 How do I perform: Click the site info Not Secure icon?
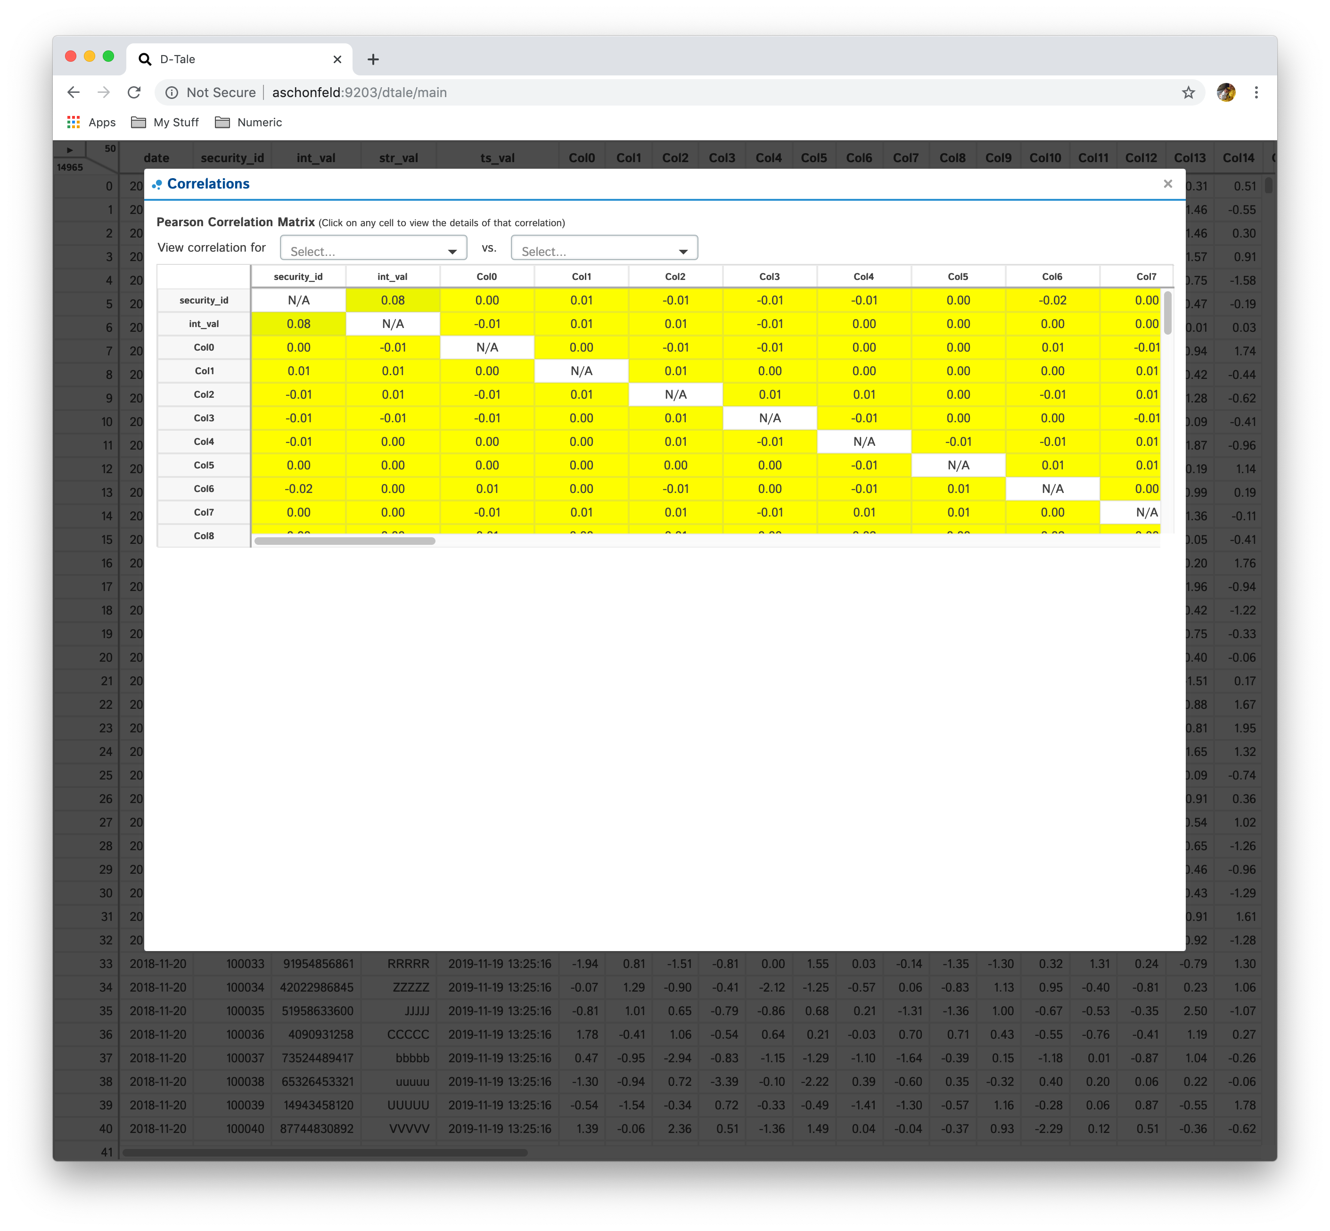point(172,92)
